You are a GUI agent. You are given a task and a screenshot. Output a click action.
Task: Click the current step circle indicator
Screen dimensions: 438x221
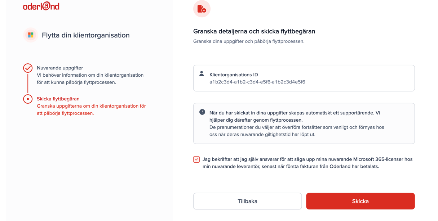[x=28, y=99]
